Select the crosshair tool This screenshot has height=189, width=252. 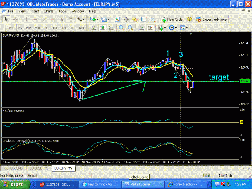pos(15,19)
